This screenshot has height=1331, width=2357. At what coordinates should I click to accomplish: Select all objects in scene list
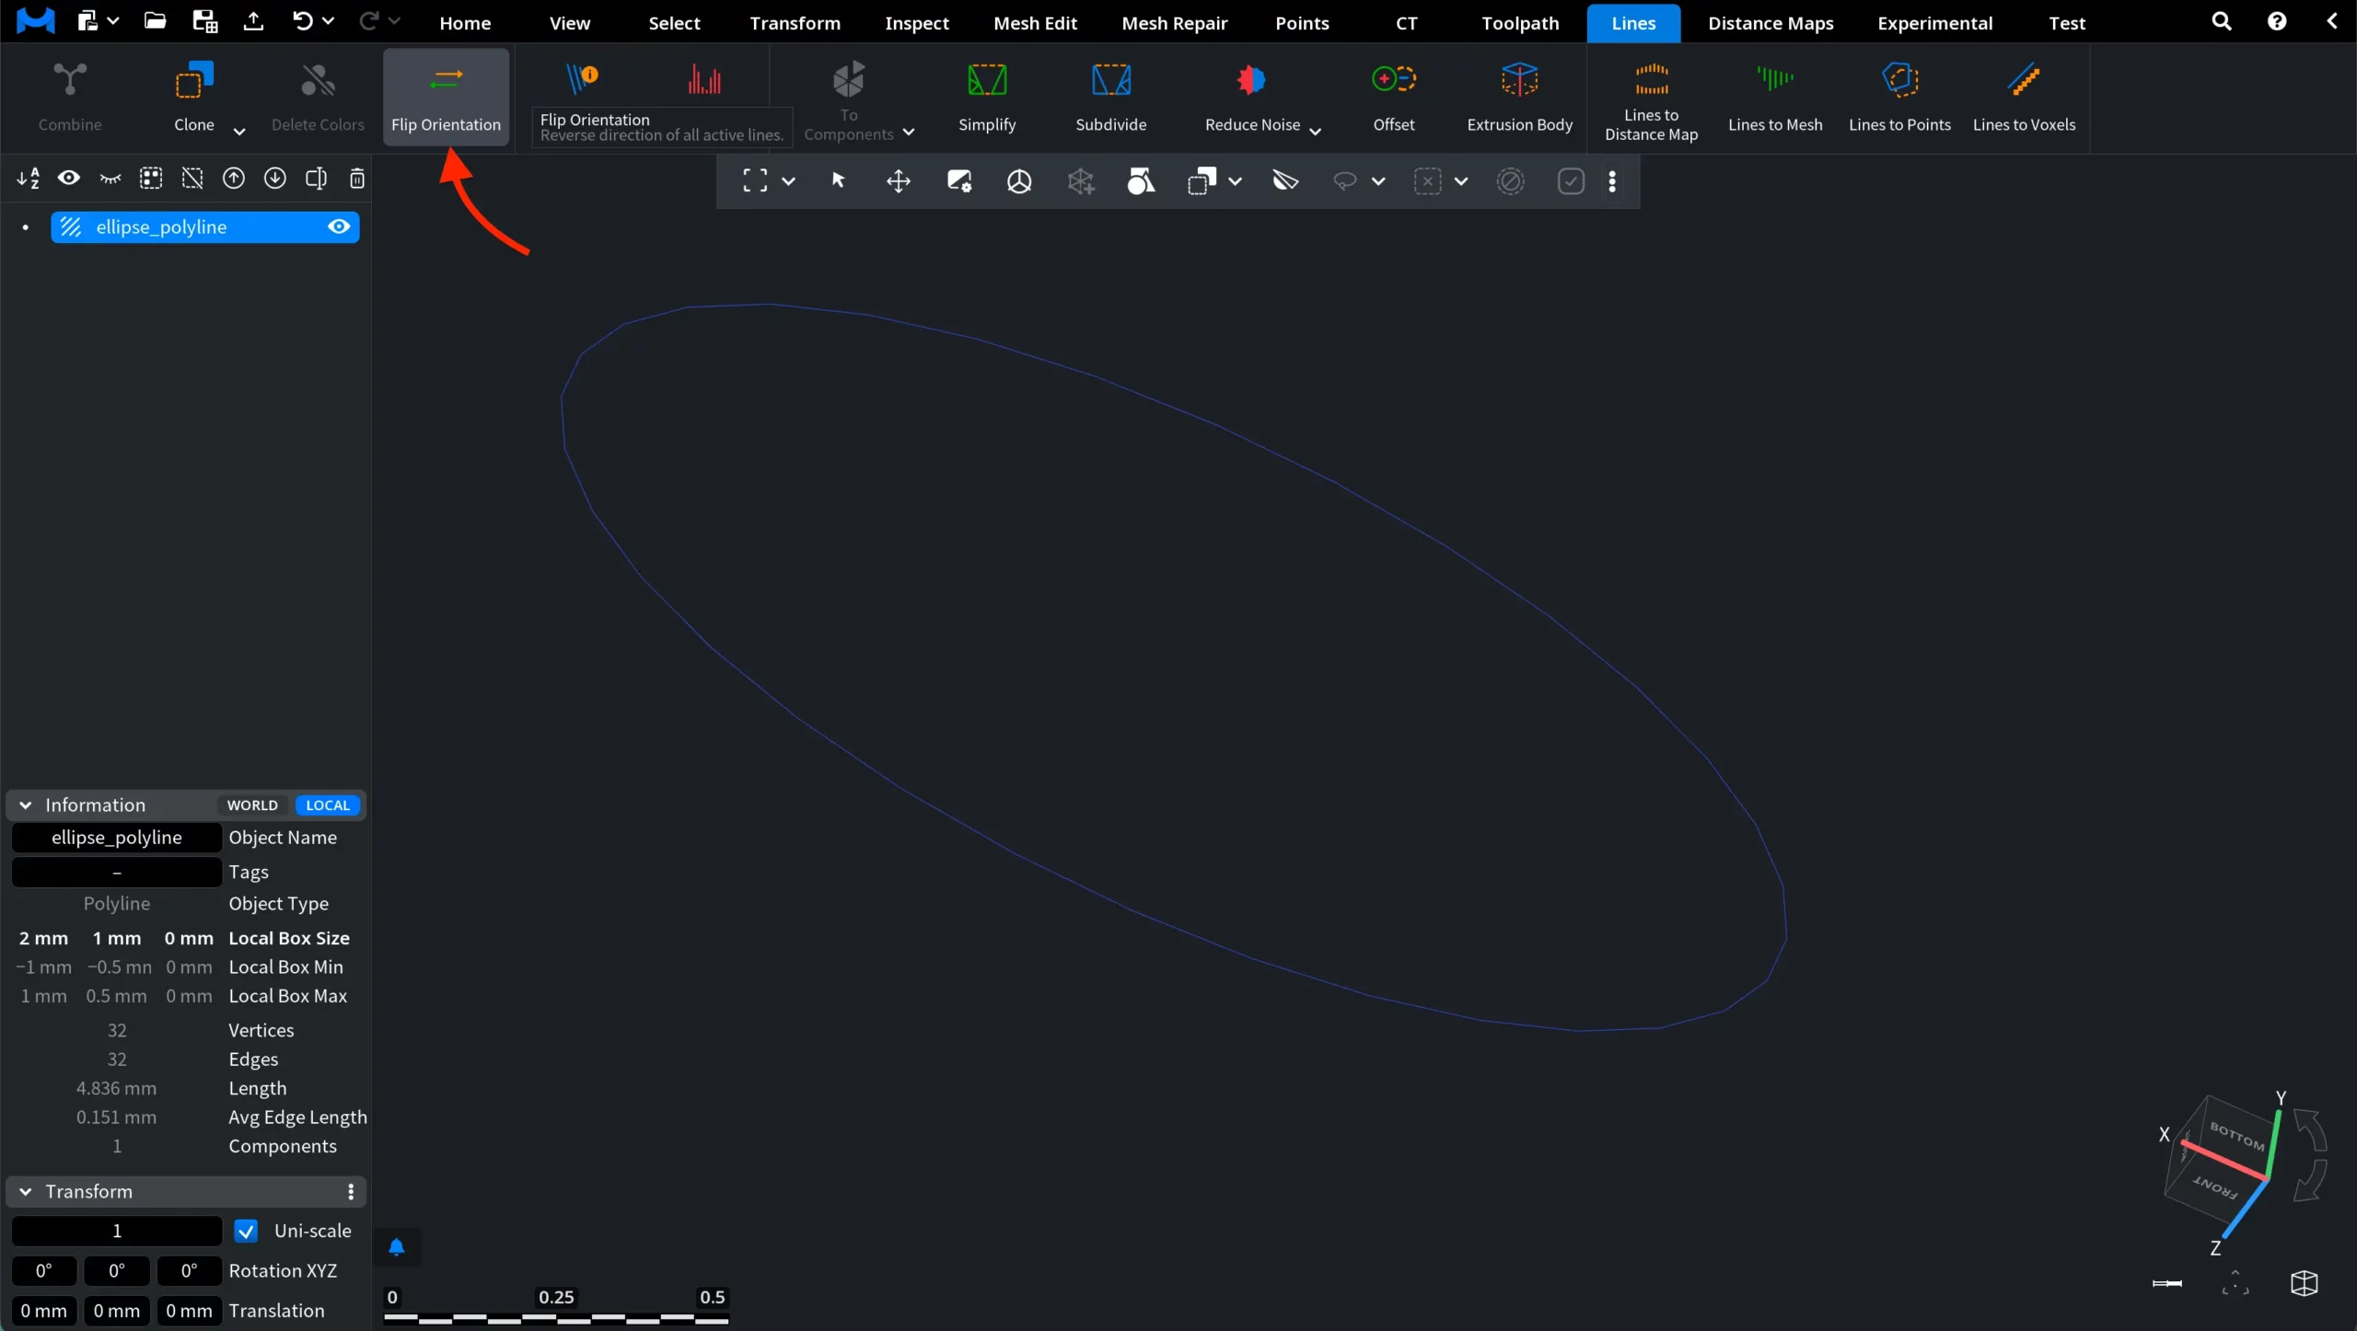click(x=151, y=178)
